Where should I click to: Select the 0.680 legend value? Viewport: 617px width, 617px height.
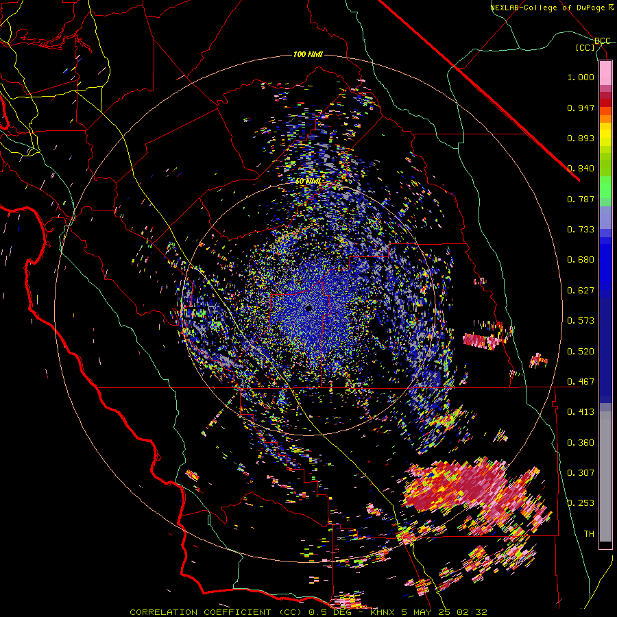(x=581, y=260)
